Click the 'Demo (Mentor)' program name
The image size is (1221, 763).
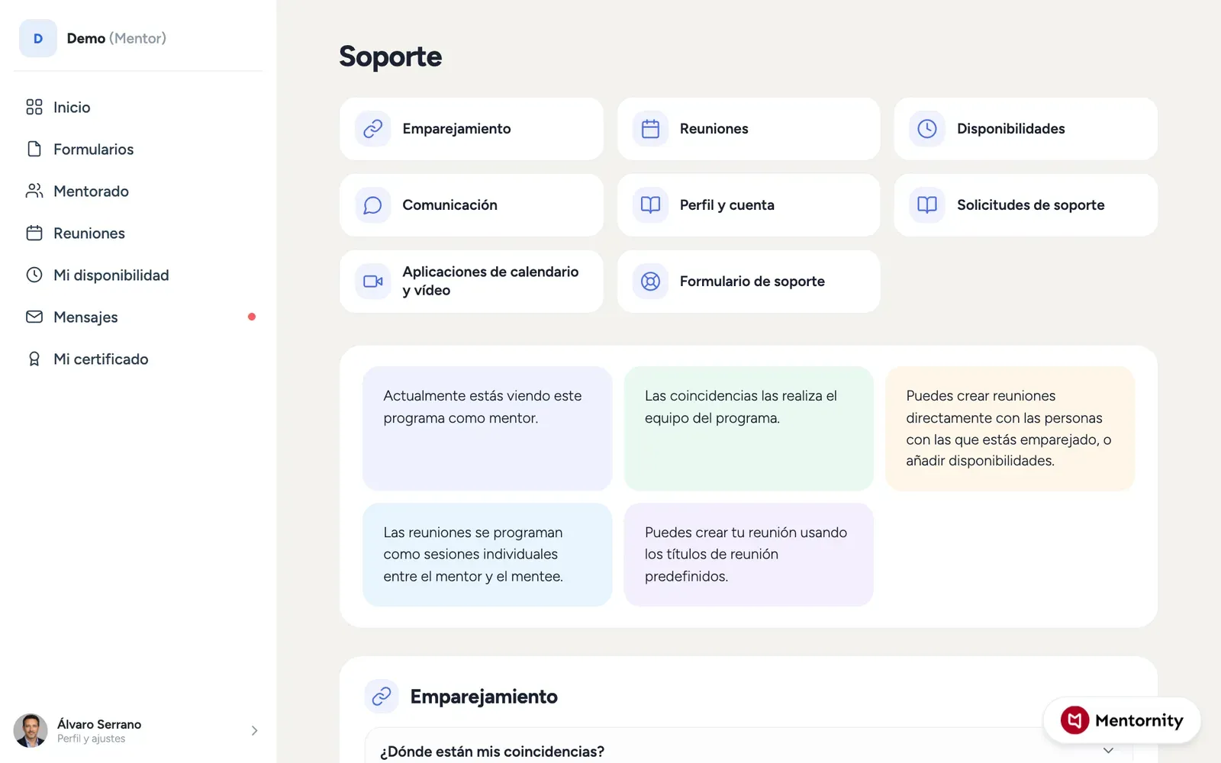point(116,38)
